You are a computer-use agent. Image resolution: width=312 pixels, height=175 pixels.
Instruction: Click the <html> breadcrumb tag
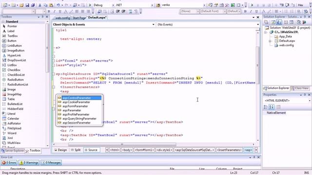point(115,150)
